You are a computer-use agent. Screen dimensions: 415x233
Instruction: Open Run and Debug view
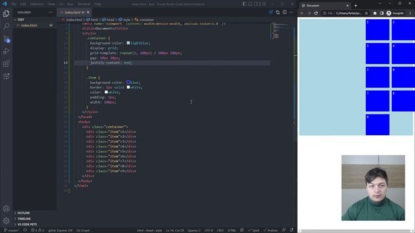click(6, 51)
